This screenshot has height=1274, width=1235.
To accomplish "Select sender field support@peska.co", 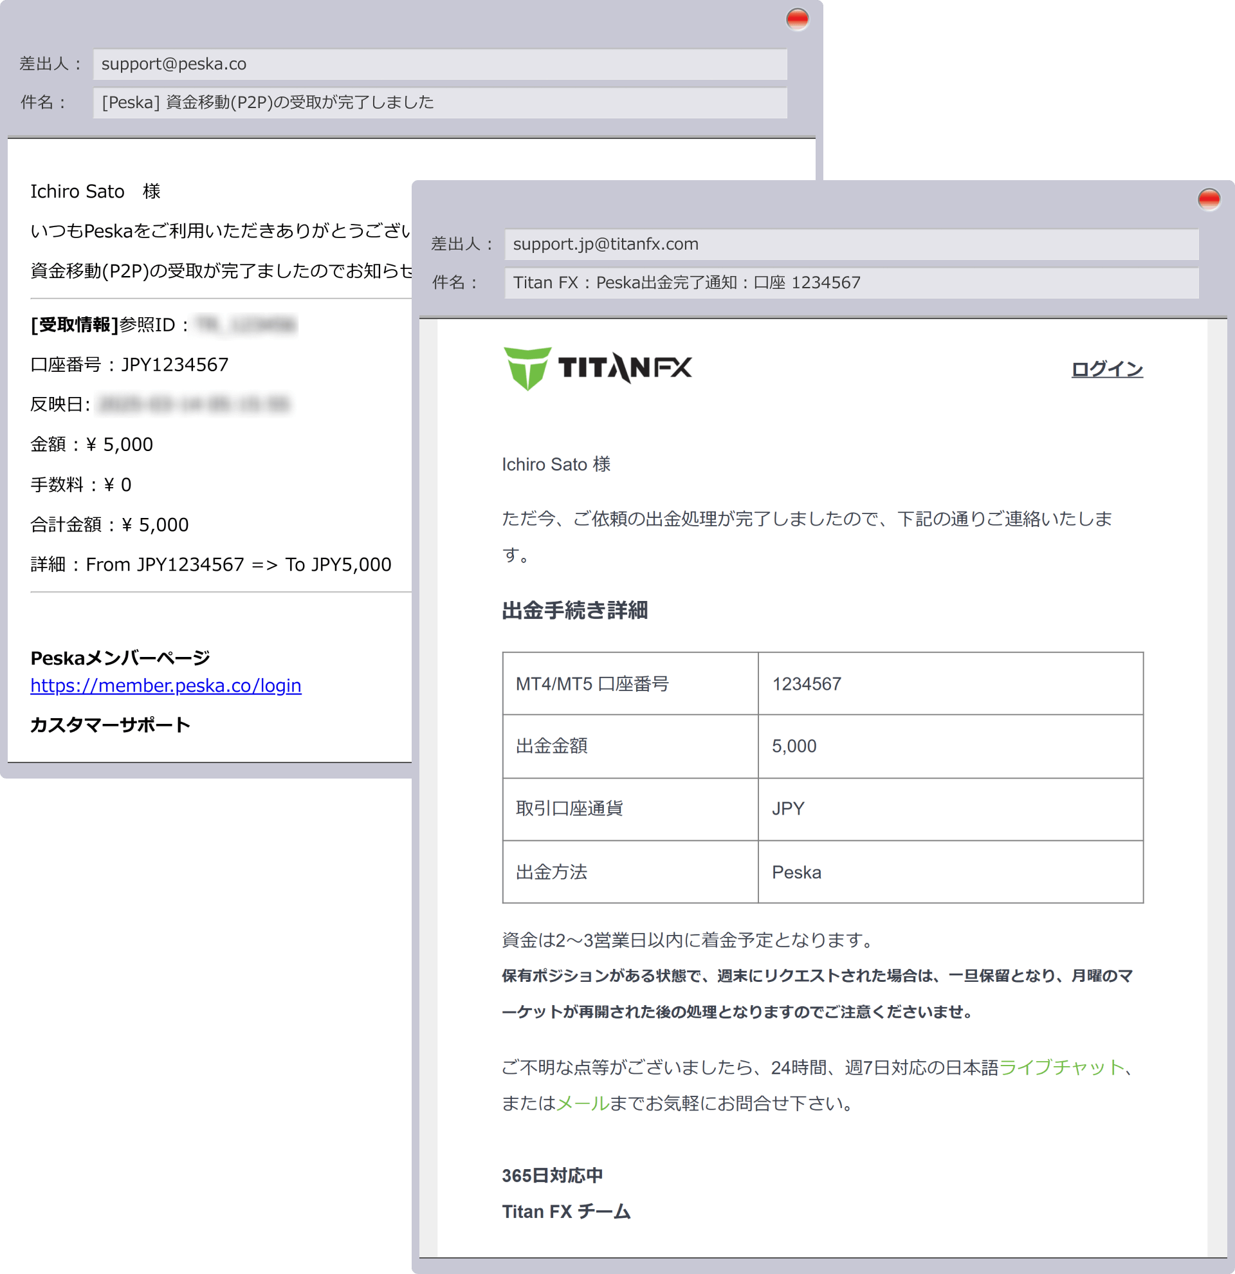I will tap(440, 64).
